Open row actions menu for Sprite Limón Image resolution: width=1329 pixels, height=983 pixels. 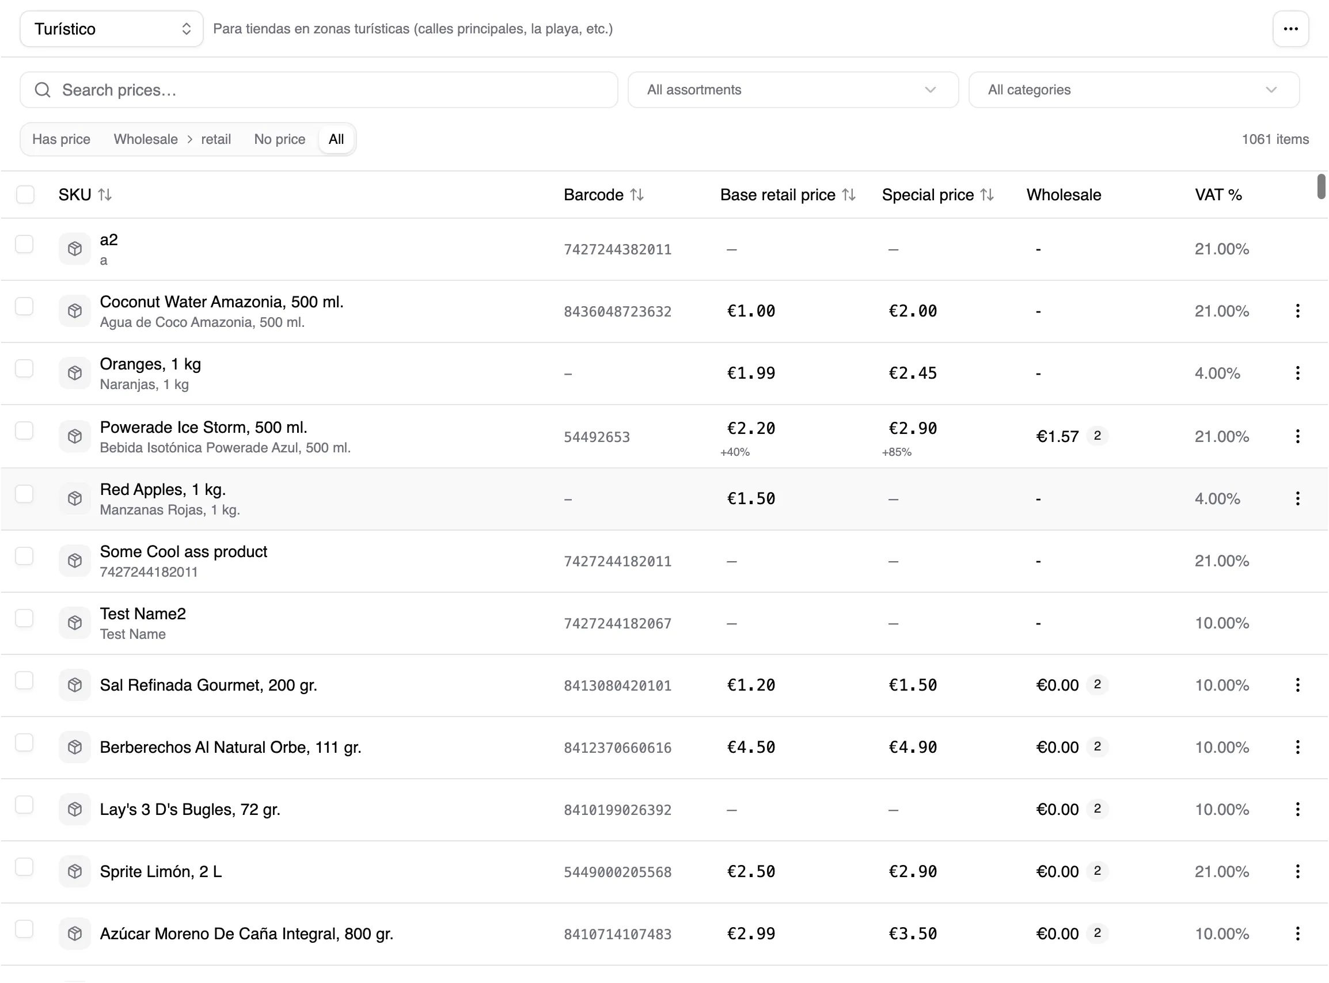[x=1297, y=871]
